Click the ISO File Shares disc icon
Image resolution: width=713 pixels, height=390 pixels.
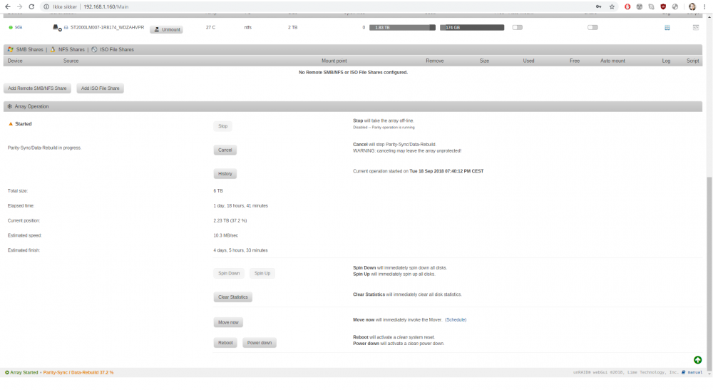pos(94,49)
